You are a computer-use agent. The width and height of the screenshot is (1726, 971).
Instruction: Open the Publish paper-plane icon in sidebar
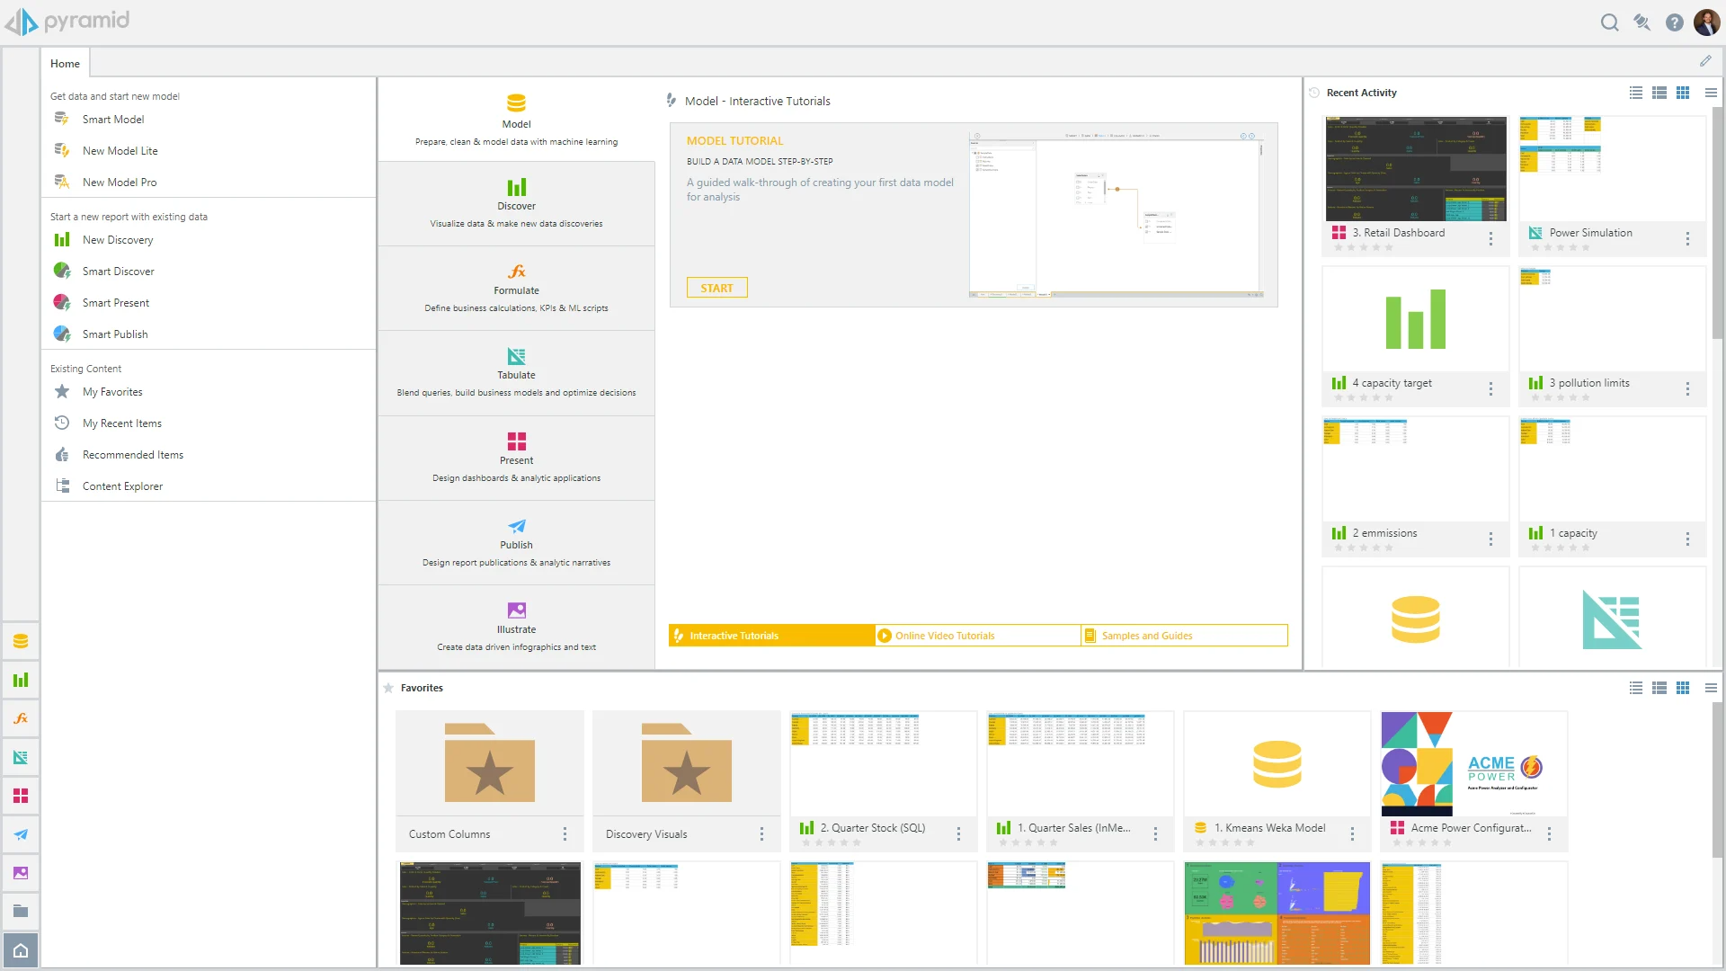[x=21, y=834]
